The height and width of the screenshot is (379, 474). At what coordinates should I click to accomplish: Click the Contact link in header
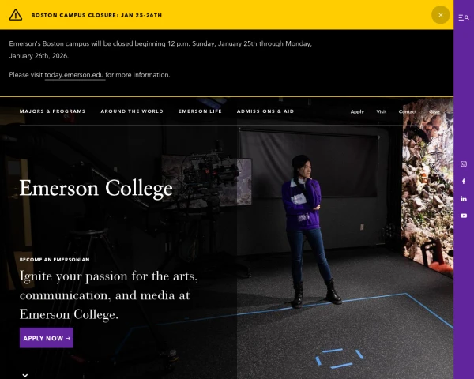407,112
